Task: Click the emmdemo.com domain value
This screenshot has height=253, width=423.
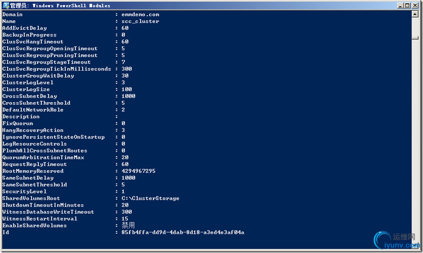Action: tap(140, 14)
